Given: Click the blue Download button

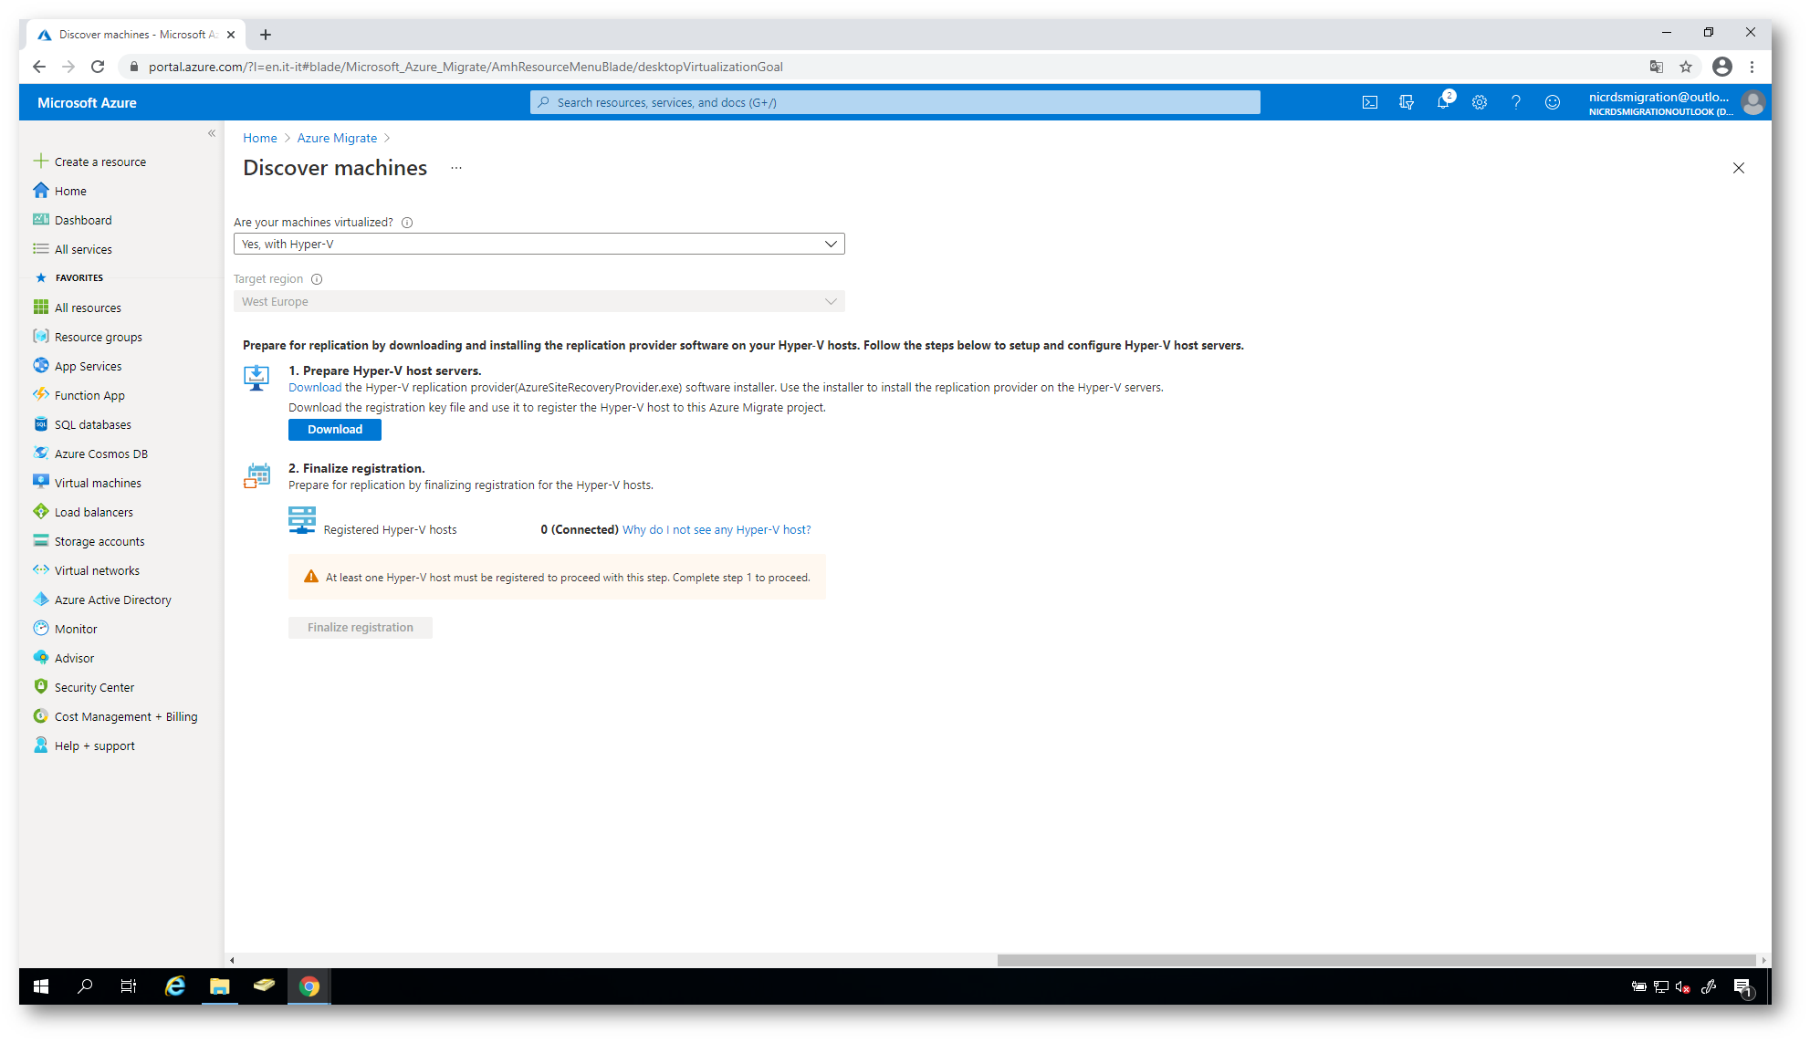Looking at the screenshot, I should (335, 430).
